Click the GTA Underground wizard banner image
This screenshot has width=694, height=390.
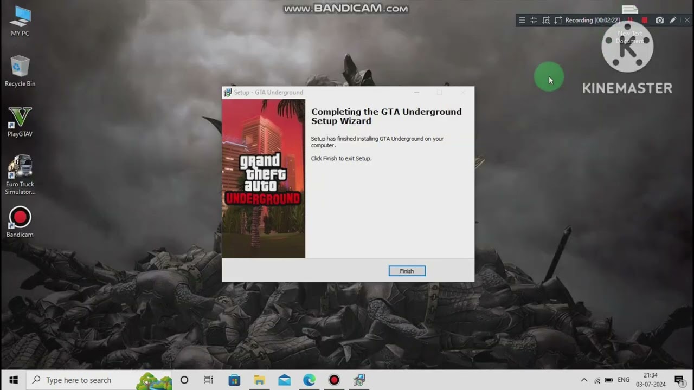264,179
